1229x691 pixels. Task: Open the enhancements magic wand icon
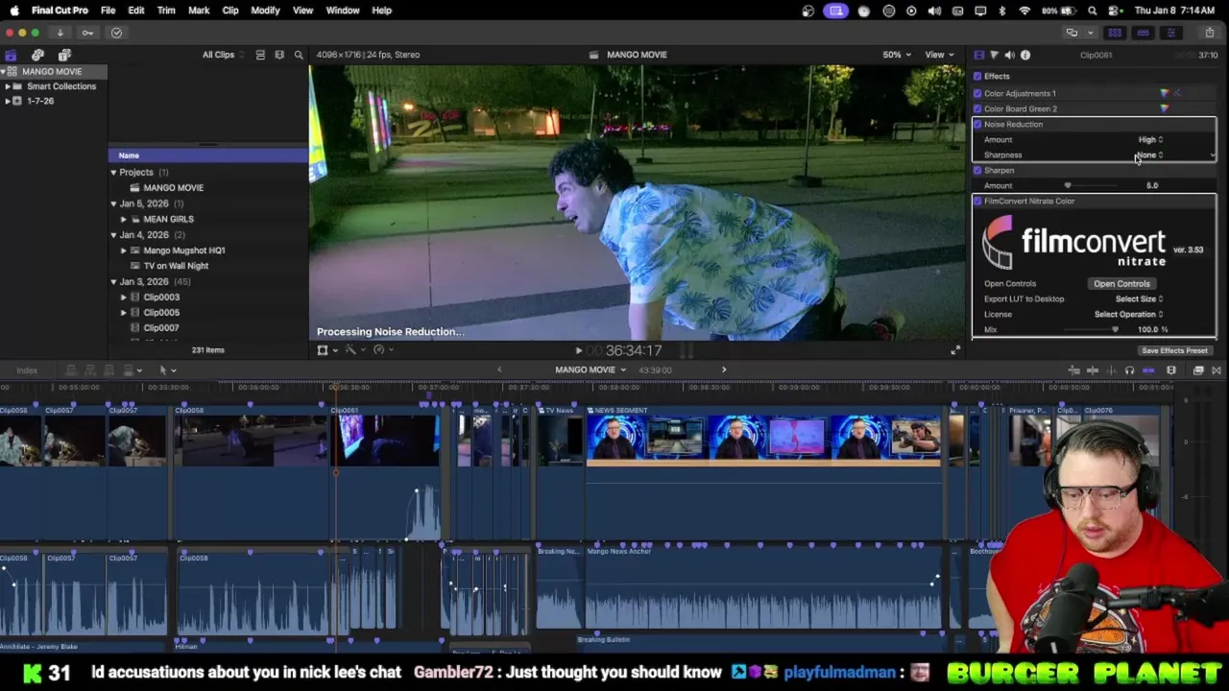[x=351, y=350]
